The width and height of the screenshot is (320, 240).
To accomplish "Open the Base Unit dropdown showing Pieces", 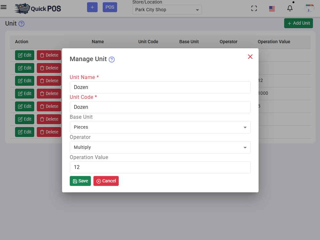I will tap(160, 127).
